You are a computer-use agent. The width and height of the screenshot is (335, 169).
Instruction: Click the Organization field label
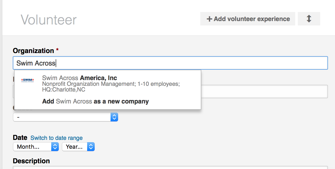pos(33,50)
